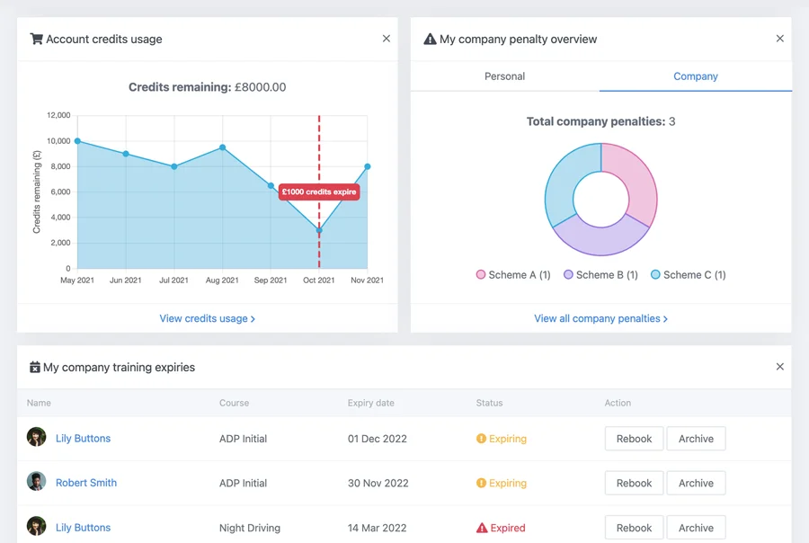
Task: Click the warning triangle icon in penalty overview header
Action: (430, 40)
